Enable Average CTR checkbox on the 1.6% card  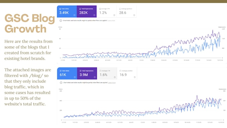(x=100, y=71)
